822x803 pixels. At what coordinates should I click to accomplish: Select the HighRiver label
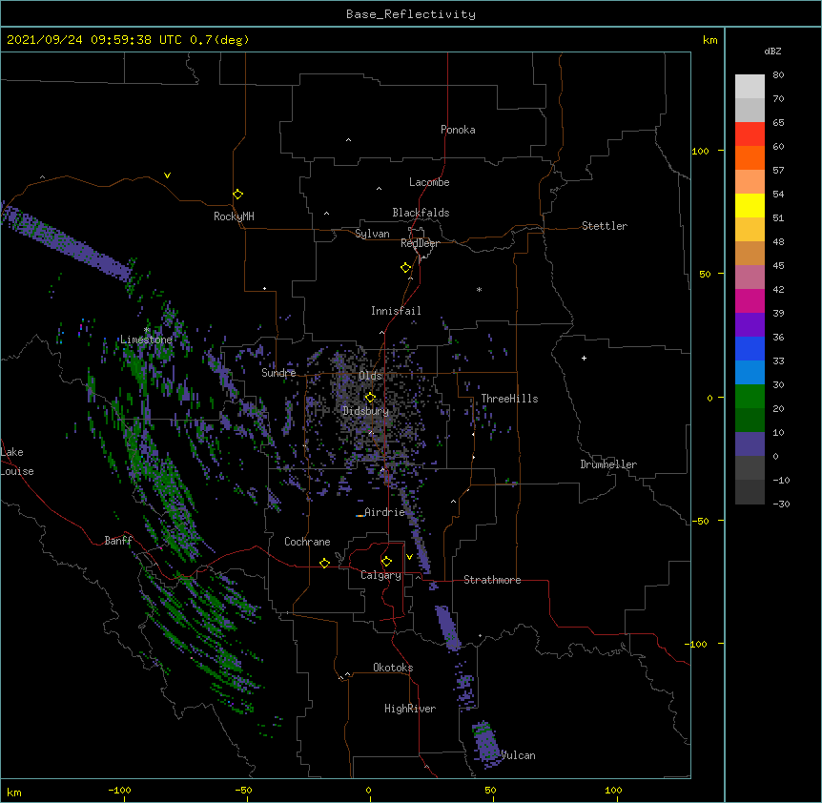tap(410, 709)
